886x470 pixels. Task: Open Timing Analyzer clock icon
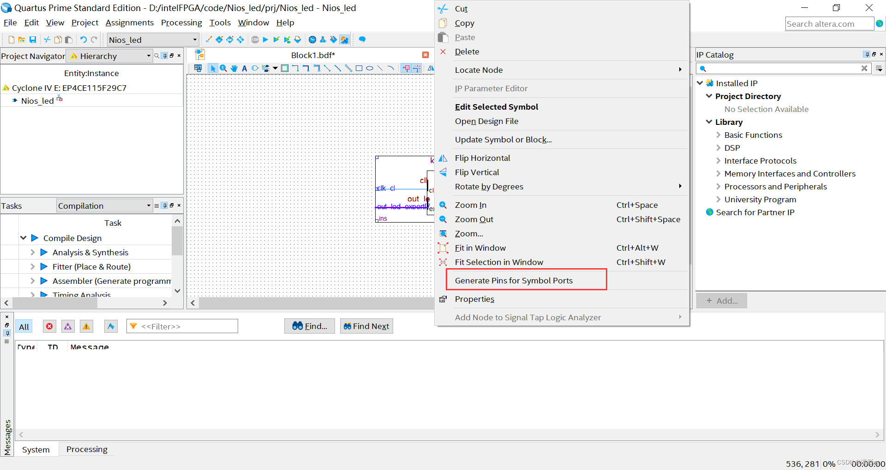tap(312, 40)
